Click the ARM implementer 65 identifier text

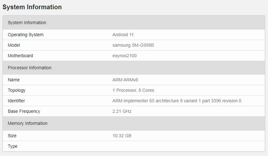(x=177, y=101)
